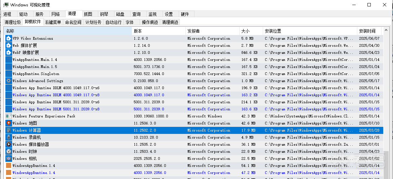
Task: Click the Windows 媒体播放器 play icon
Action: tap(8, 144)
